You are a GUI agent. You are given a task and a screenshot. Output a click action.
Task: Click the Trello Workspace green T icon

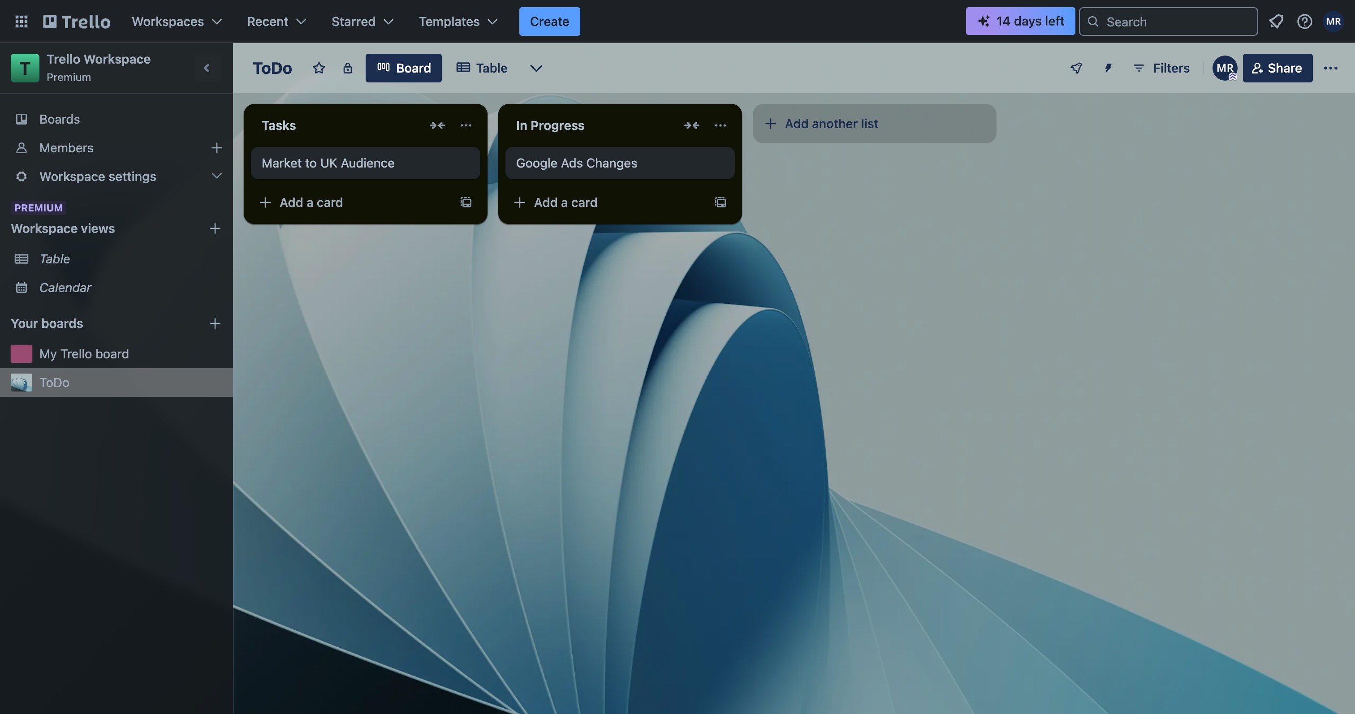click(x=25, y=68)
